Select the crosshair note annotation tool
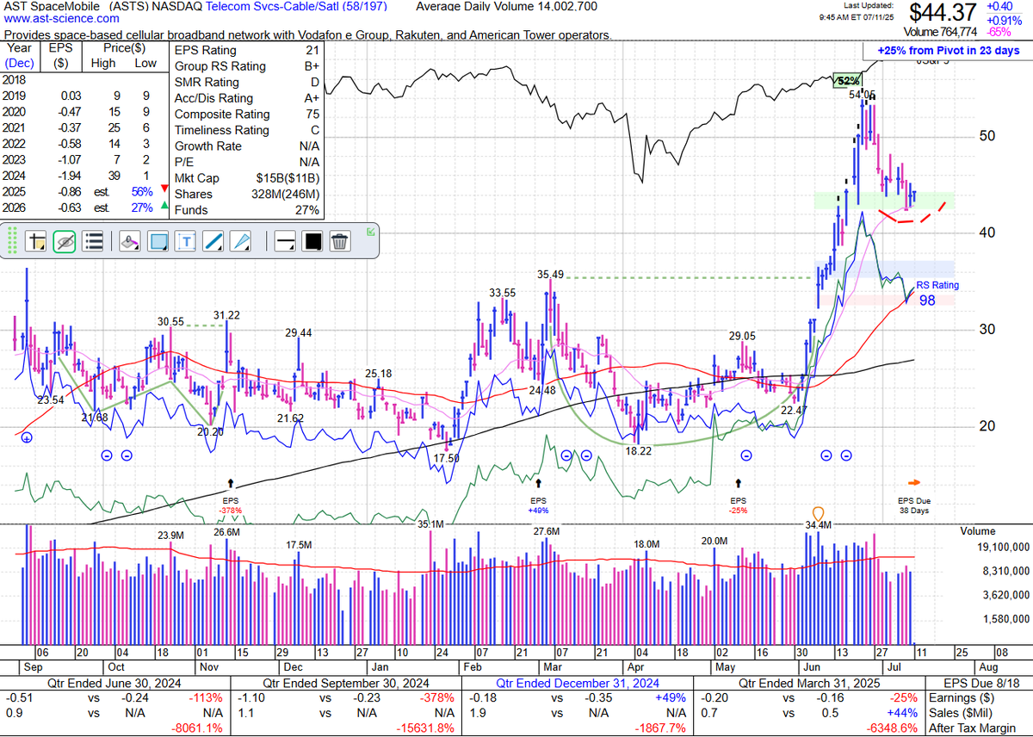 tap(35, 241)
